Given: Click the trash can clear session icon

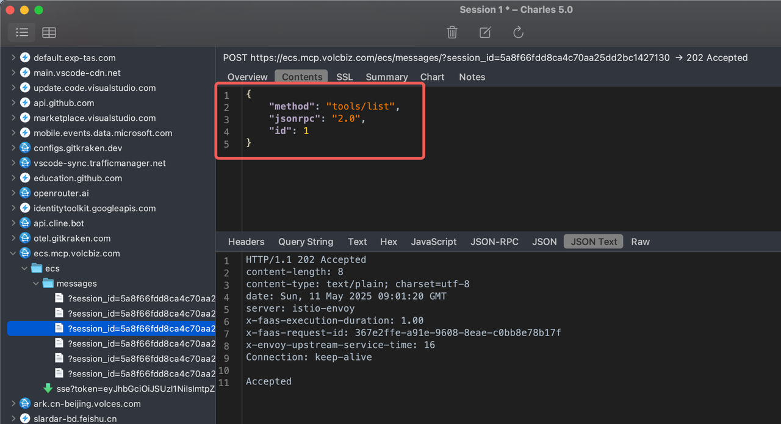Looking at the screenshot, I should click(452, 32).
